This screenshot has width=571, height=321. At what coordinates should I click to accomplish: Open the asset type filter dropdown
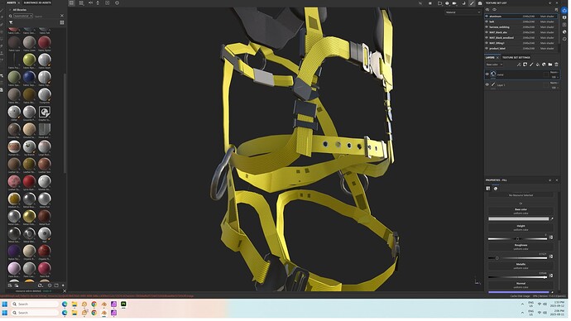pos(23,16)
